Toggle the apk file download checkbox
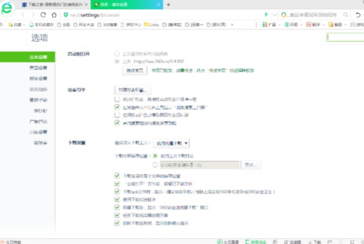364x244 pixels. tap(117, 191)
